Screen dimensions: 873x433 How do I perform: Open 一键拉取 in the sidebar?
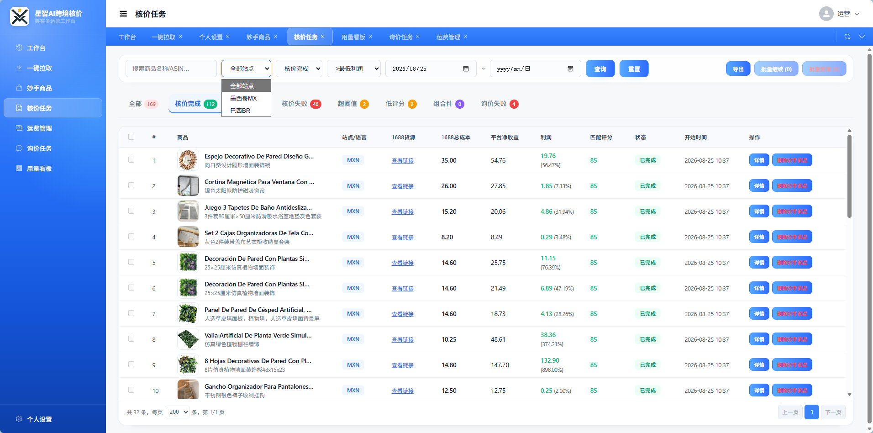coord(53,68)
